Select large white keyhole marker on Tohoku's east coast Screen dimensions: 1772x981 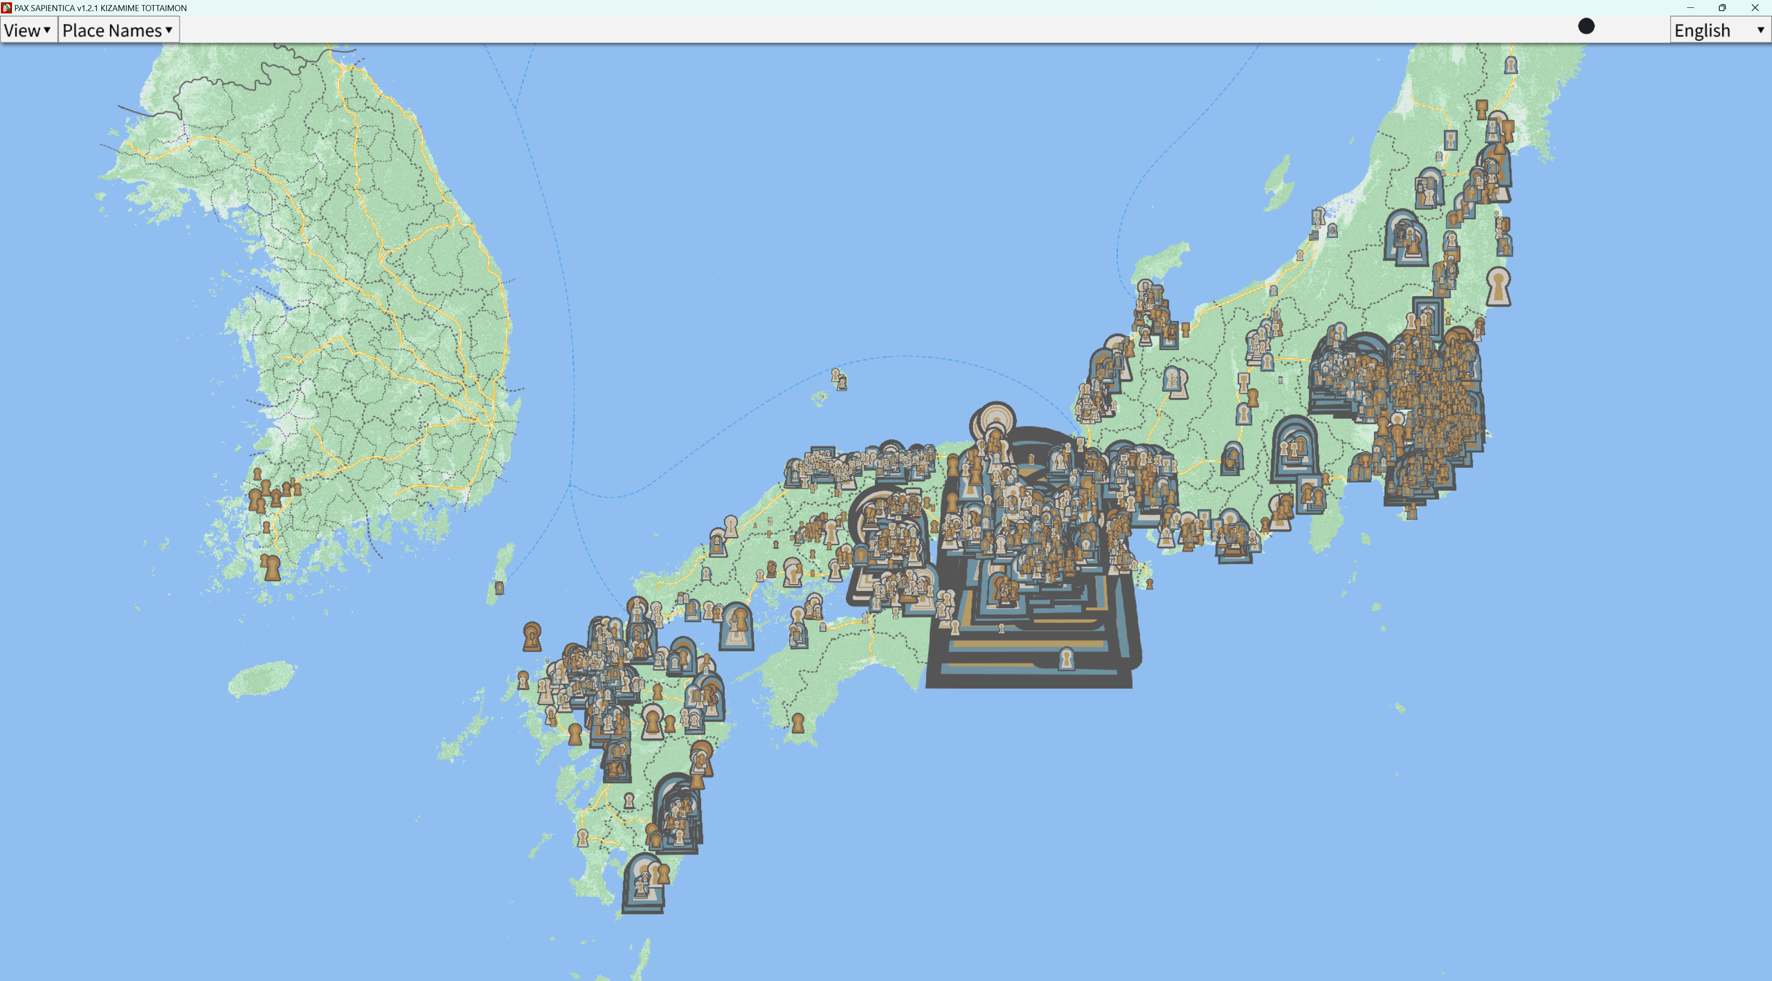point(1498,286)
